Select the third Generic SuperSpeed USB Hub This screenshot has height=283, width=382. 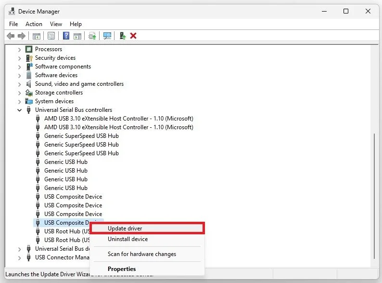81,153
